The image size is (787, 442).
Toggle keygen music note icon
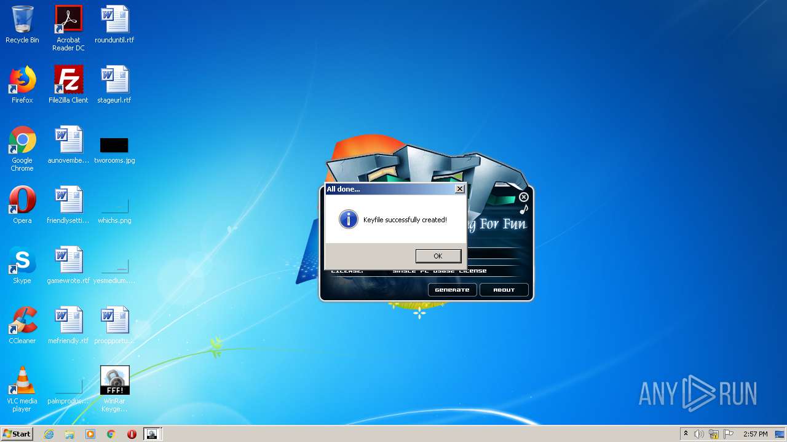pyautogui.click(x=524, y=209)
